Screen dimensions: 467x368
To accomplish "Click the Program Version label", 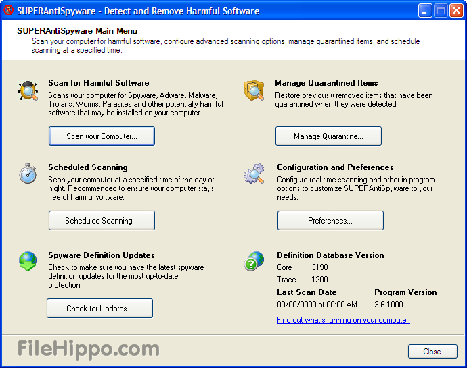I will pos(405,292).
